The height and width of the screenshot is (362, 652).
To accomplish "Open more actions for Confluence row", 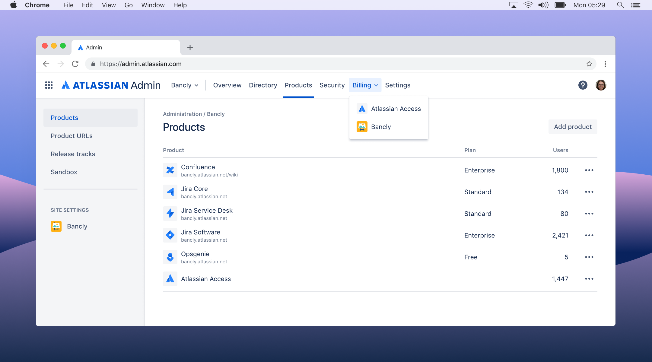I will 589,170.
